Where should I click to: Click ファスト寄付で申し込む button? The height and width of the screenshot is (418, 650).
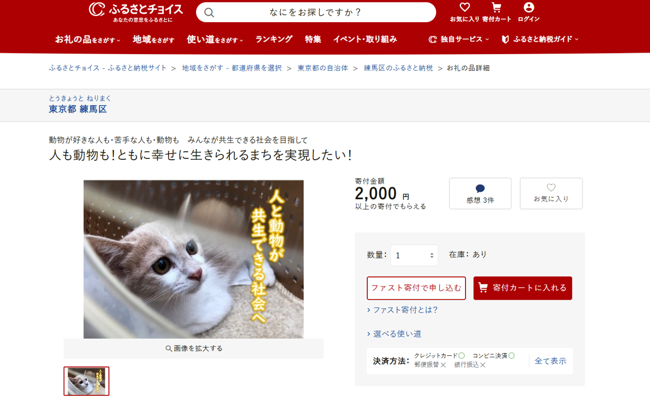(x=416, y=288)
